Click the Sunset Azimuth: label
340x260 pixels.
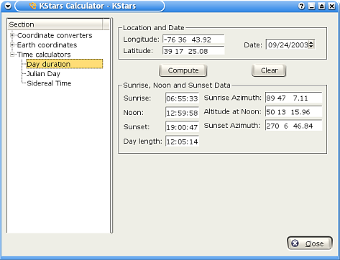(x=232, y=126)
